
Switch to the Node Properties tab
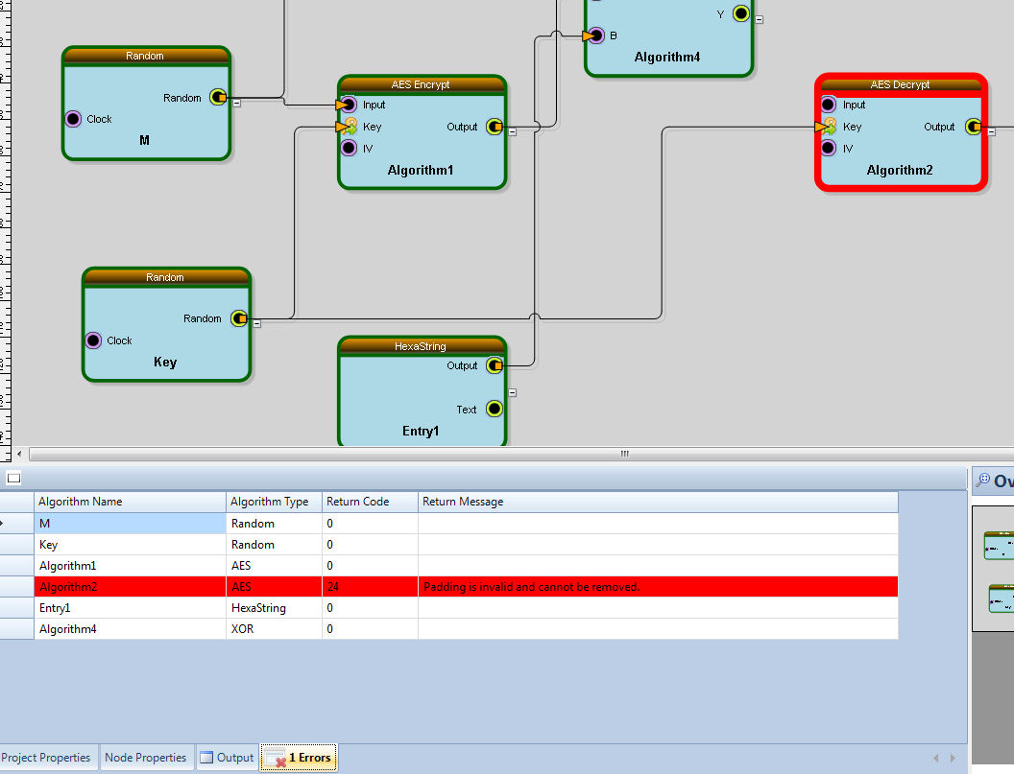(x=145, y=758)
